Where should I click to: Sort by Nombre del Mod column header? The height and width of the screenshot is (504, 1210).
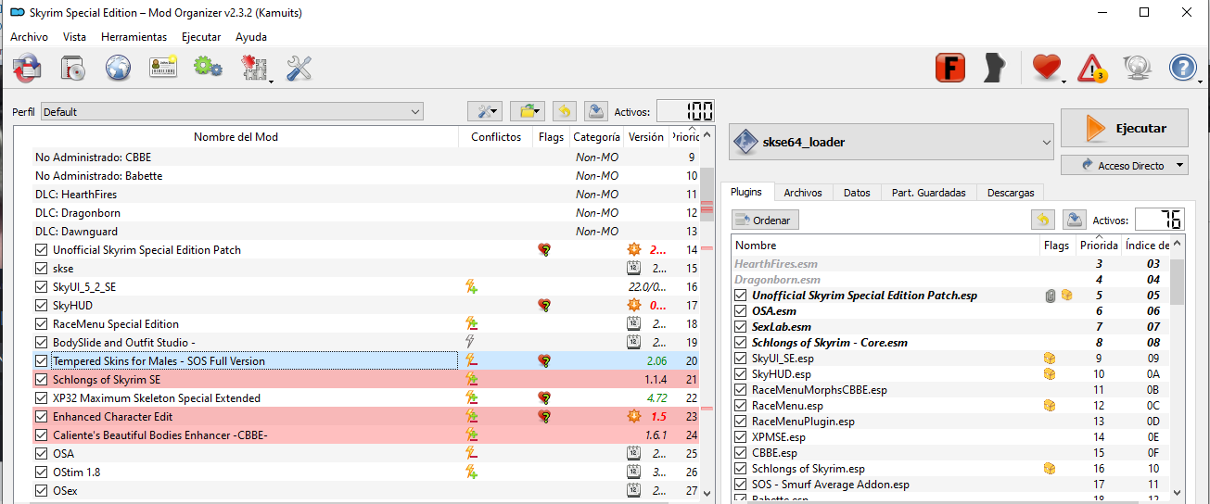coord(236,137)
